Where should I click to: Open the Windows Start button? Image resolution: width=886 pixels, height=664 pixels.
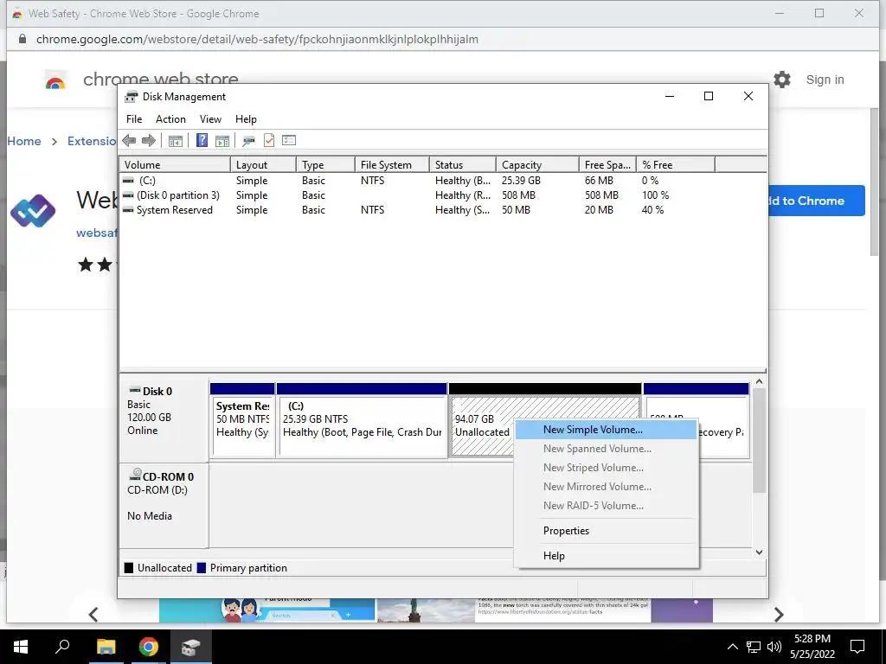pos(21,647)
